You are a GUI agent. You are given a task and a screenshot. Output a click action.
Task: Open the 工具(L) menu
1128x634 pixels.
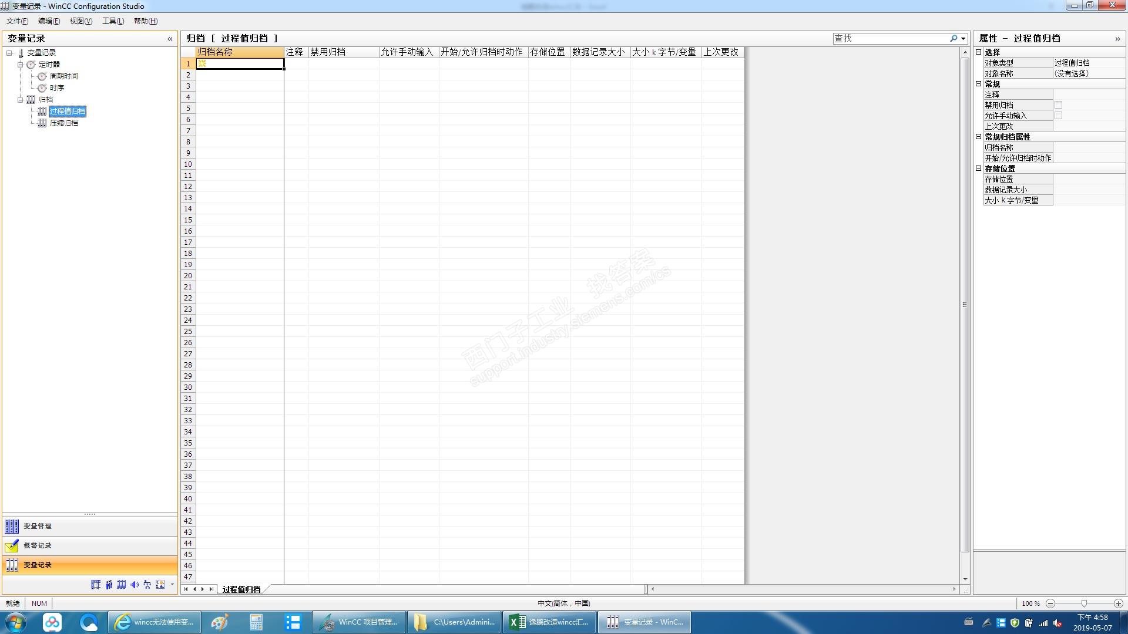click(x=113, y=21)
